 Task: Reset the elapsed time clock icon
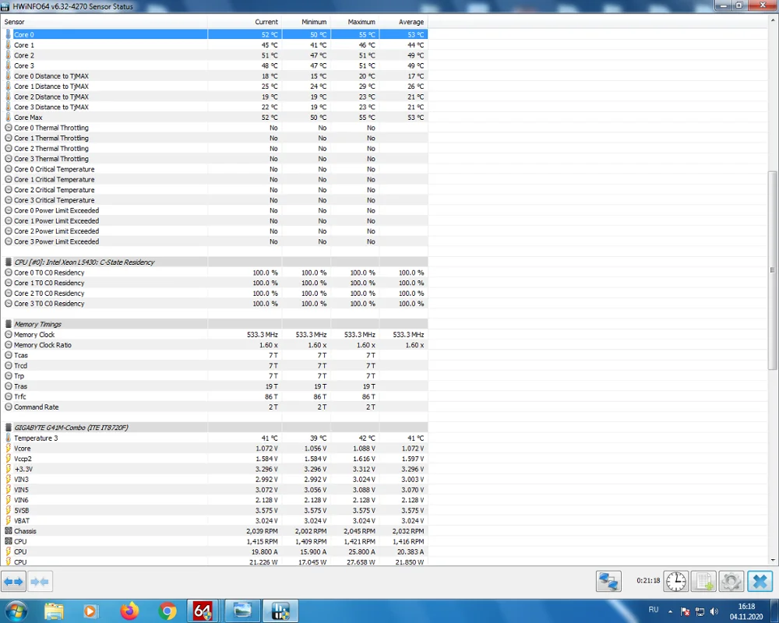click(x=676, y=581)
